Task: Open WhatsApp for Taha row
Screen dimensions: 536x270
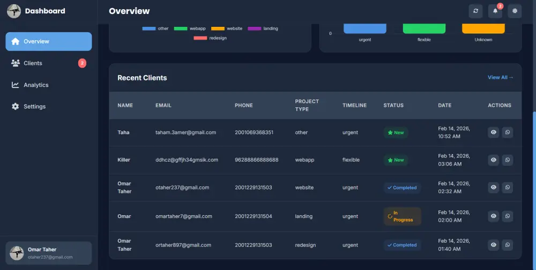Action: (x=507, y=132)
